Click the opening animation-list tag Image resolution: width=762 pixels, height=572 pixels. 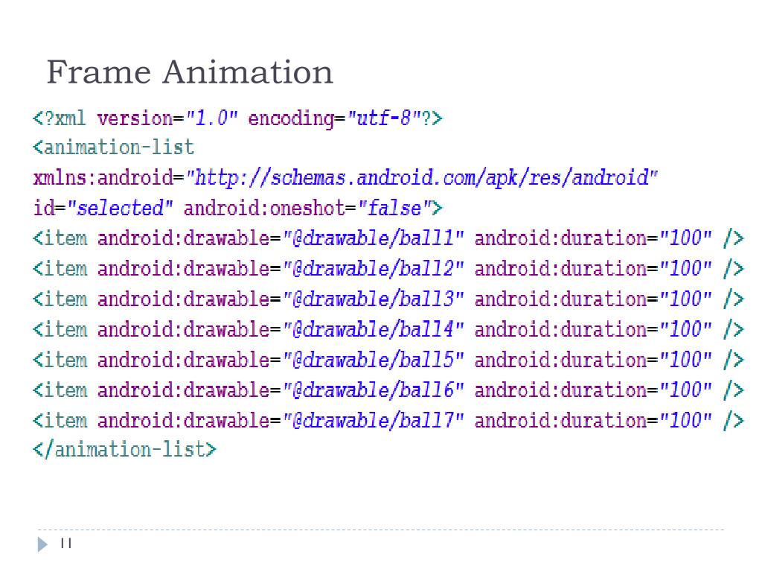click(x=113, y=147)
